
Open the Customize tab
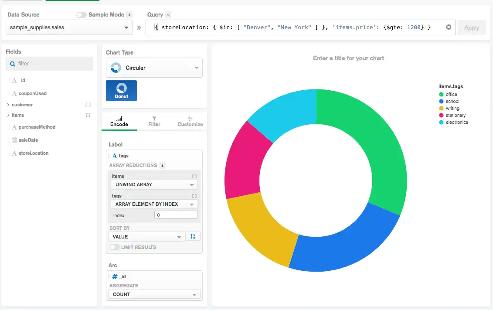[190, 121]
